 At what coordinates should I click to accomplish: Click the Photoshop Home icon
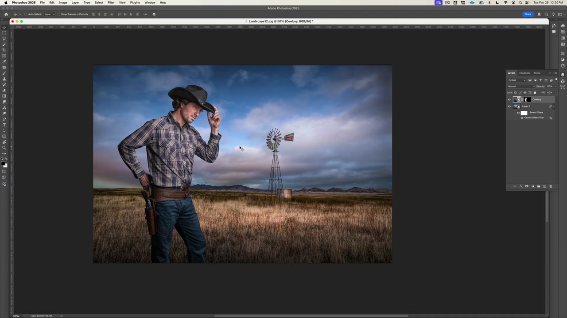[x=6, y=14]
